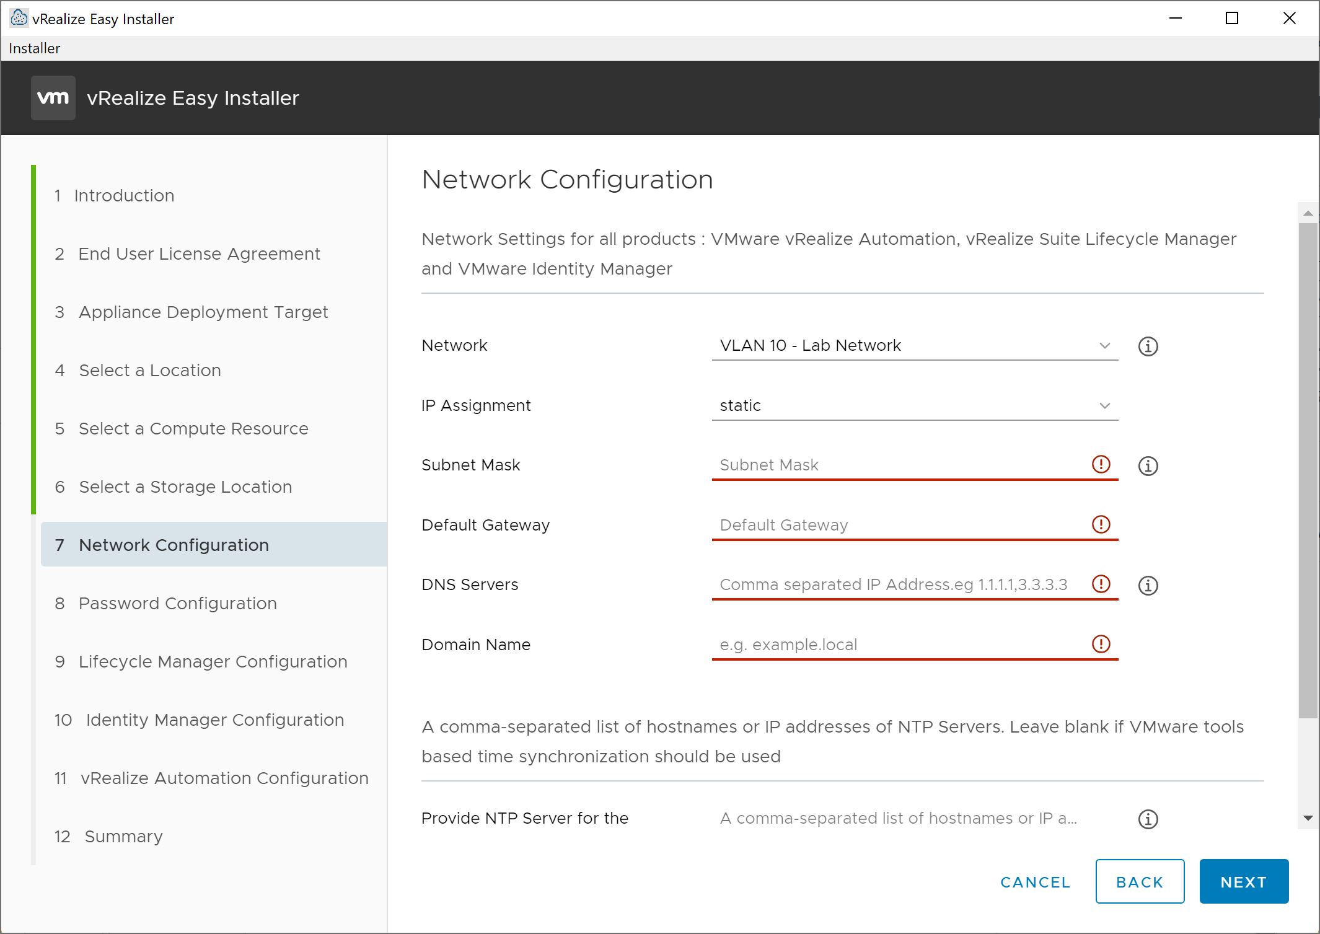
Task: Open the Installer menu
Action: point(35,48)
